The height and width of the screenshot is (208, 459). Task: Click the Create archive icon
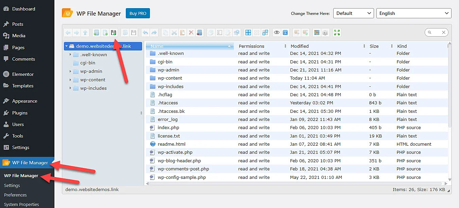tap(305, 33)
